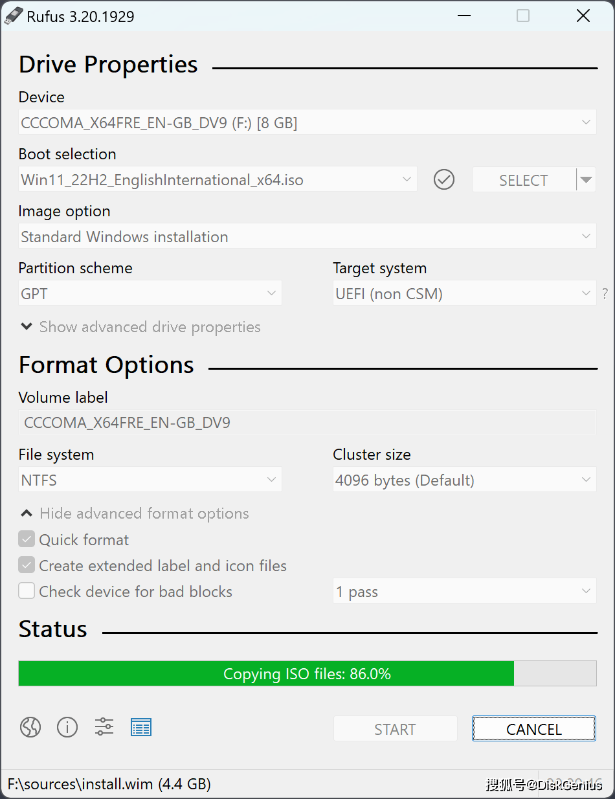
Task: Click the START button
Action: pyautogui.click(x=395, y=728)
